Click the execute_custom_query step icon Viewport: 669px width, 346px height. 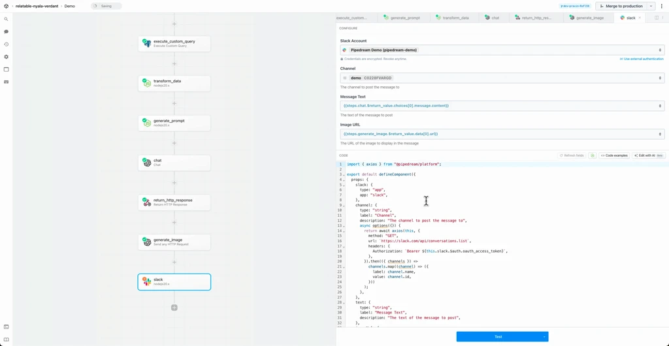pos(147,44)
